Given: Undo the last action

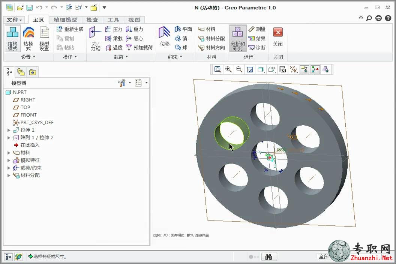Looking at the screenshot, I should [39, 7].
